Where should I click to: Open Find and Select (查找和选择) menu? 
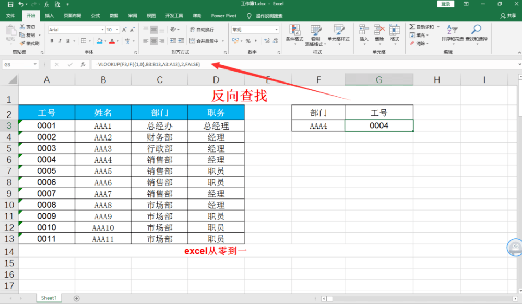coord(477,34)
